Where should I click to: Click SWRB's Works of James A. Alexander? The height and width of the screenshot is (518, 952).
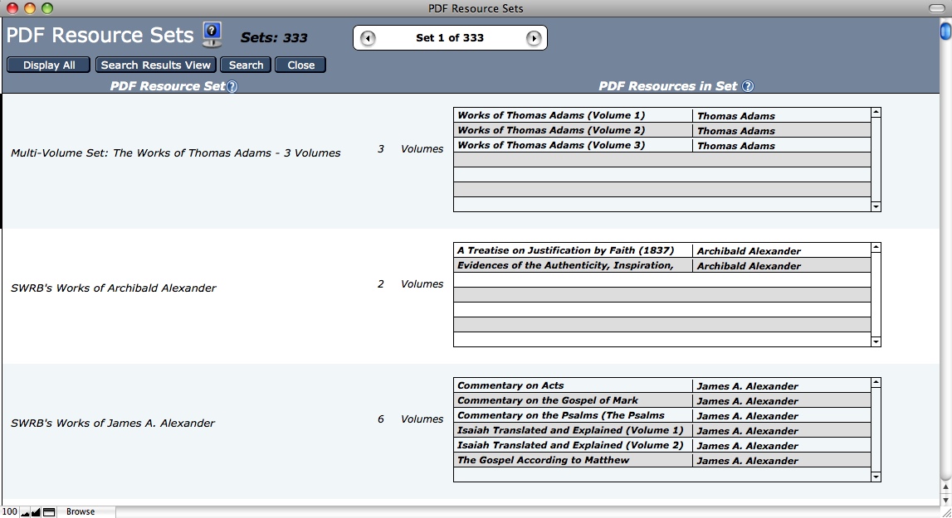(112, 424)
